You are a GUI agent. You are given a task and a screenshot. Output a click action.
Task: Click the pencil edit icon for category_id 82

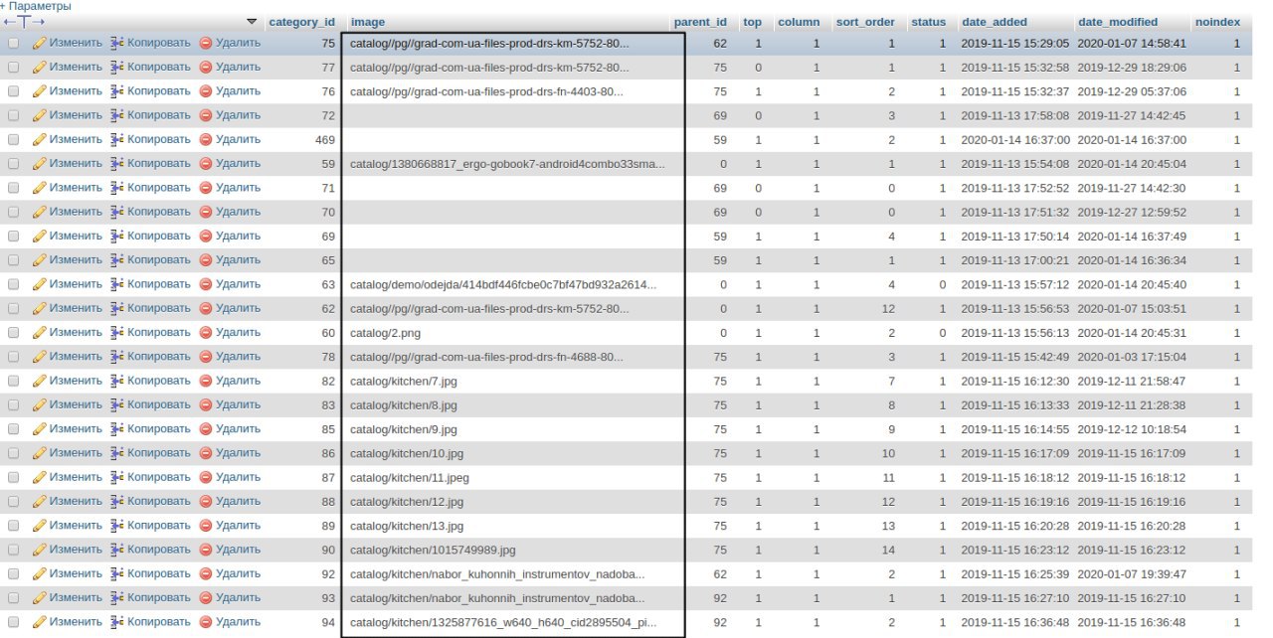pos(40,381)
